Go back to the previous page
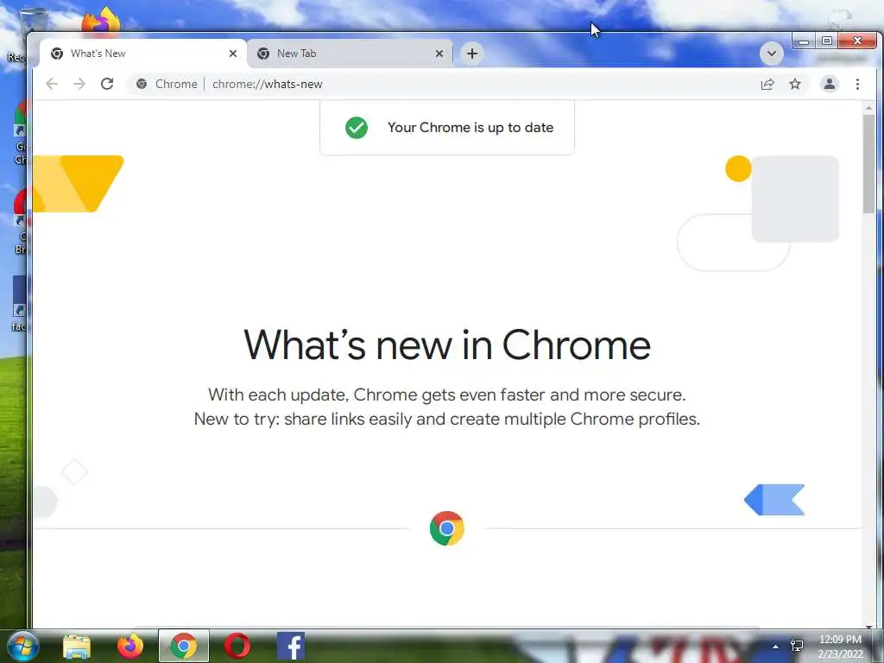The width and height of the screenshot is (884, 663). click(x=51, y=84)
